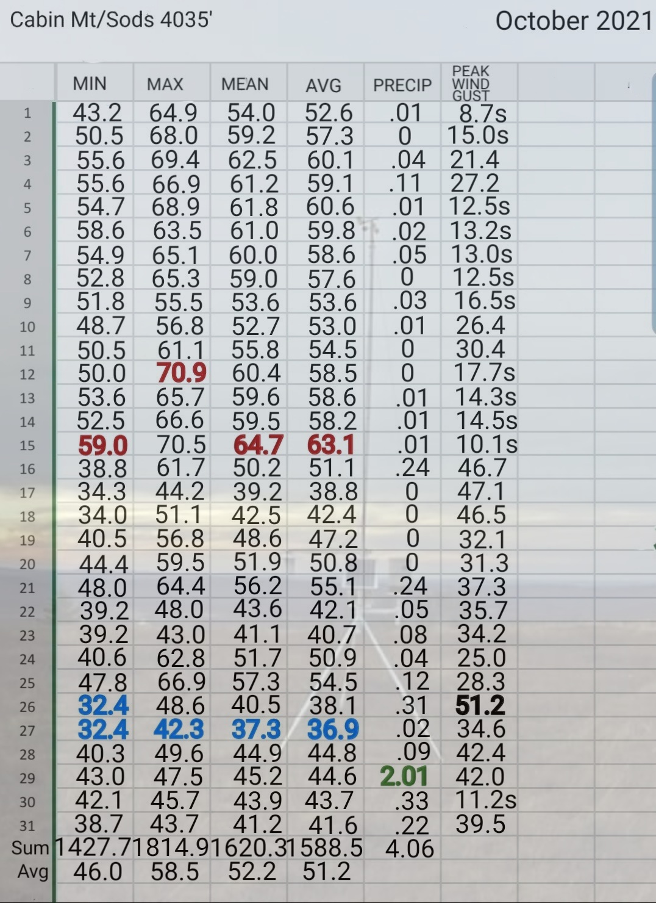Viewport: 656px width, 903px height.
Task: Select the MIN column header
Action: 90,84
